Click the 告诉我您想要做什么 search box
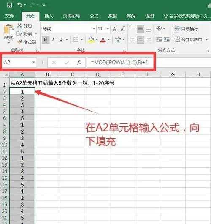The image size is (211, 224). click(187, 16)
